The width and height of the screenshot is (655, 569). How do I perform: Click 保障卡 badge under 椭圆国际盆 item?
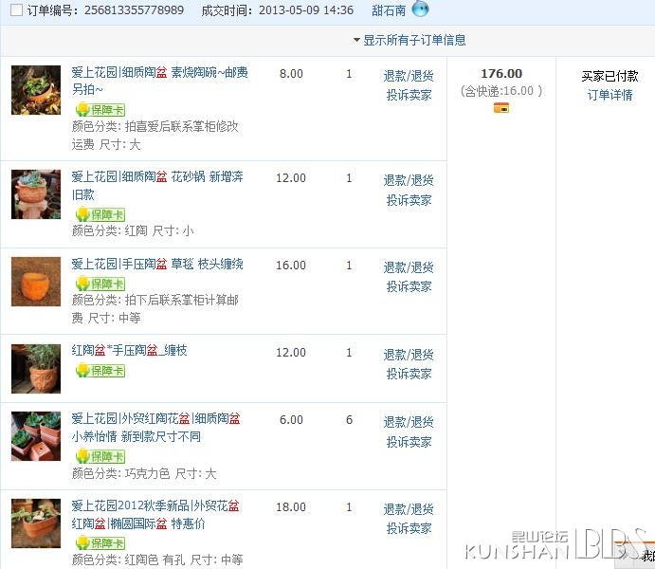tap(100, 543)
